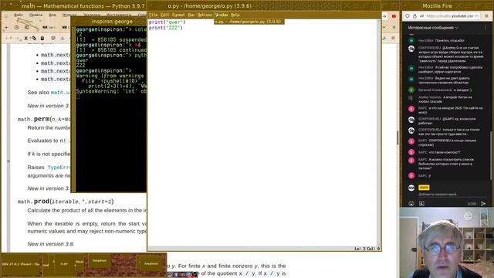Click the stop loading X icon

[x=25, y=38]
